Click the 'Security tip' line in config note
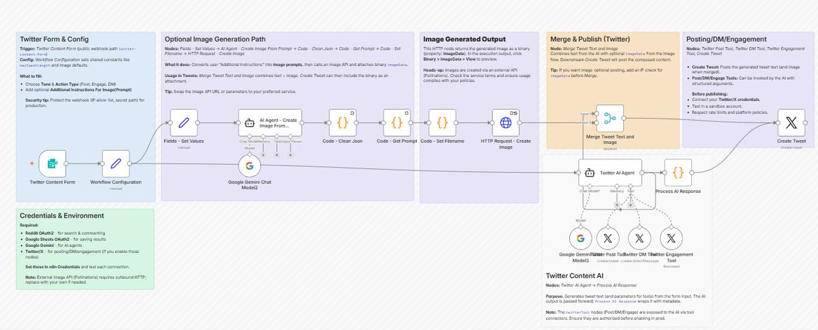This screenshot has width=818, height=330. click(x=84, y=102)
